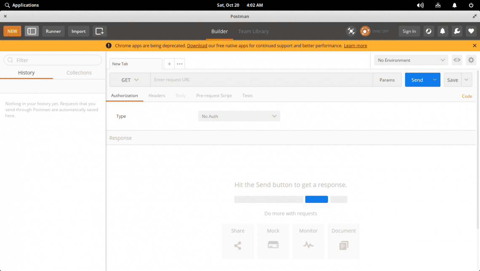Open the No Environment dropdown
The width and height of the screenshot is (480, 271).
(411, 60)
